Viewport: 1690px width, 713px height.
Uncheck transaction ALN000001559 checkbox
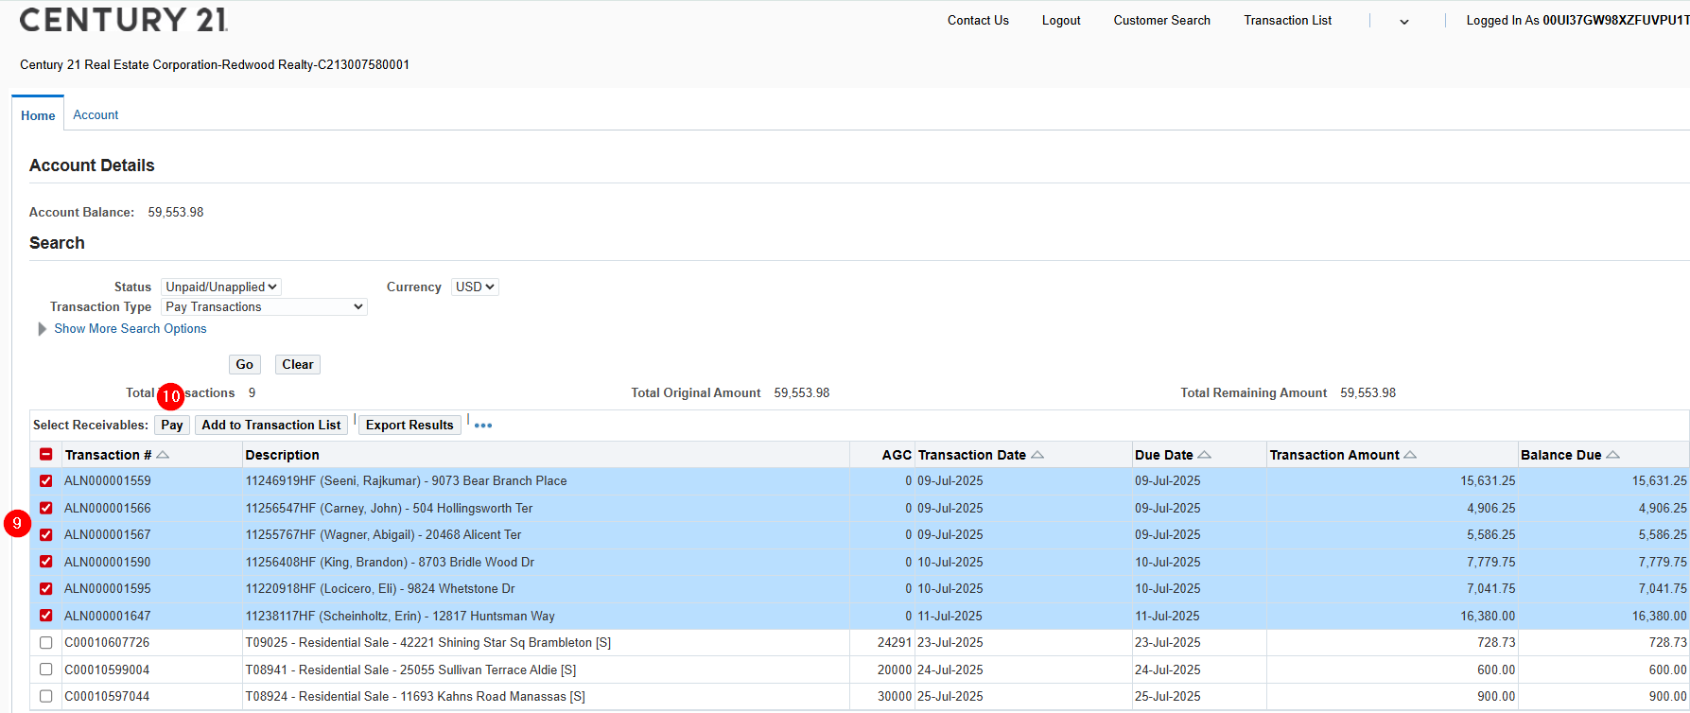click(x=45, y=481)
